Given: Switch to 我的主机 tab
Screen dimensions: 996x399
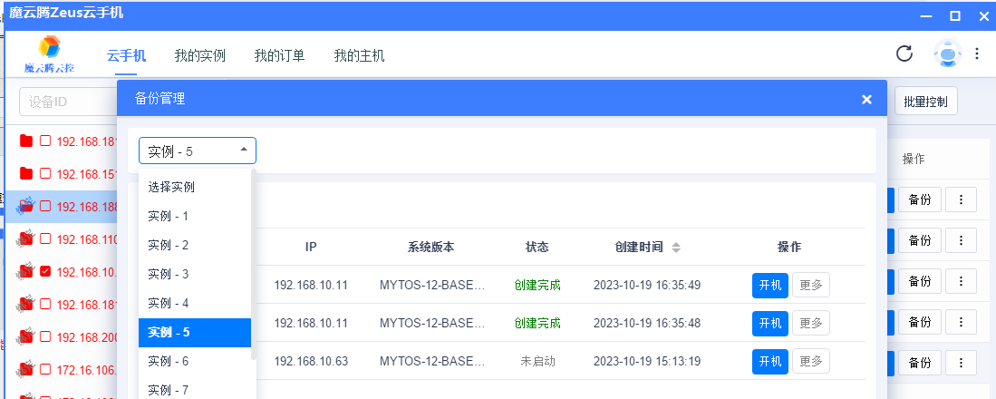Looking at the screenshot, I should coord(360,56).
